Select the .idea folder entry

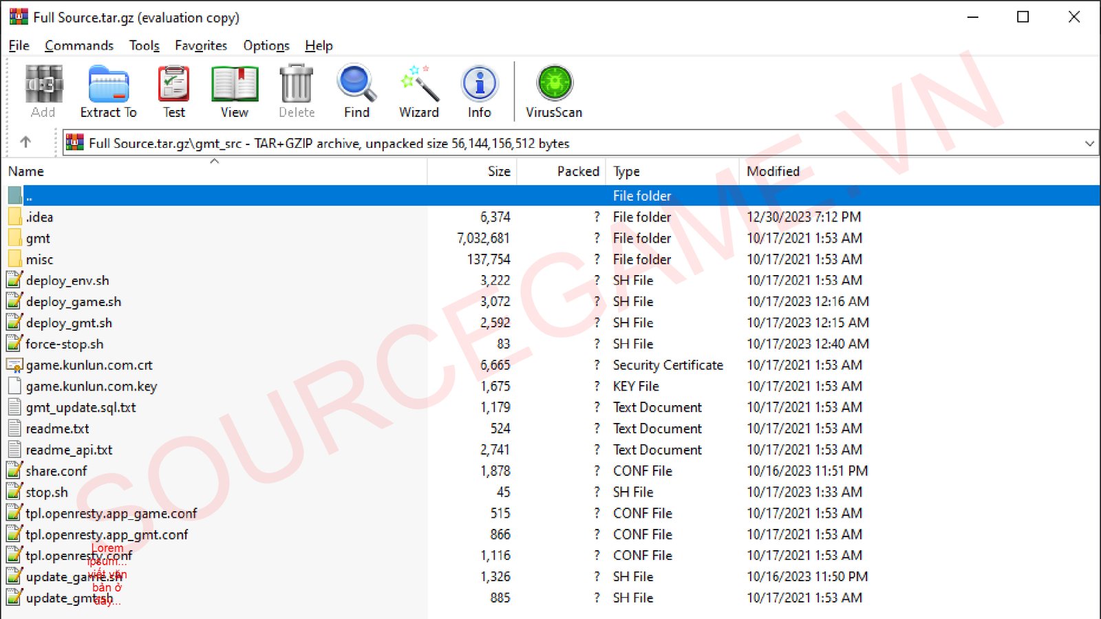pos(39,217)
